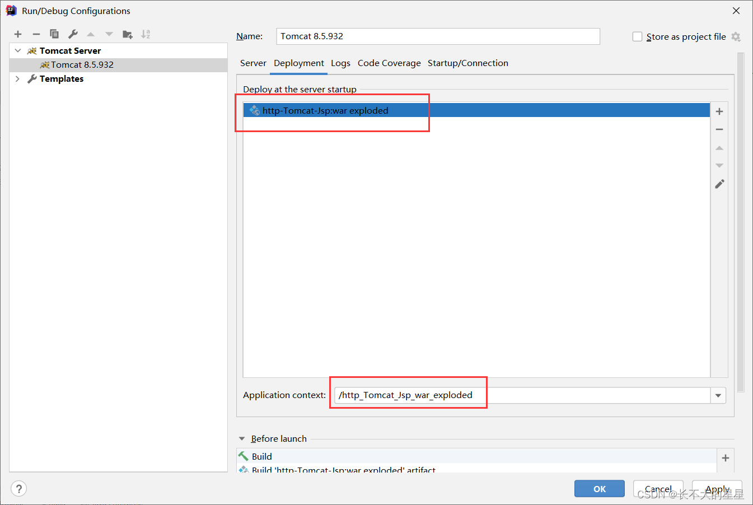Select the Deployment tab
This screenshot has width=753, height=505.
pyautogui.click(x=299, y=63)
